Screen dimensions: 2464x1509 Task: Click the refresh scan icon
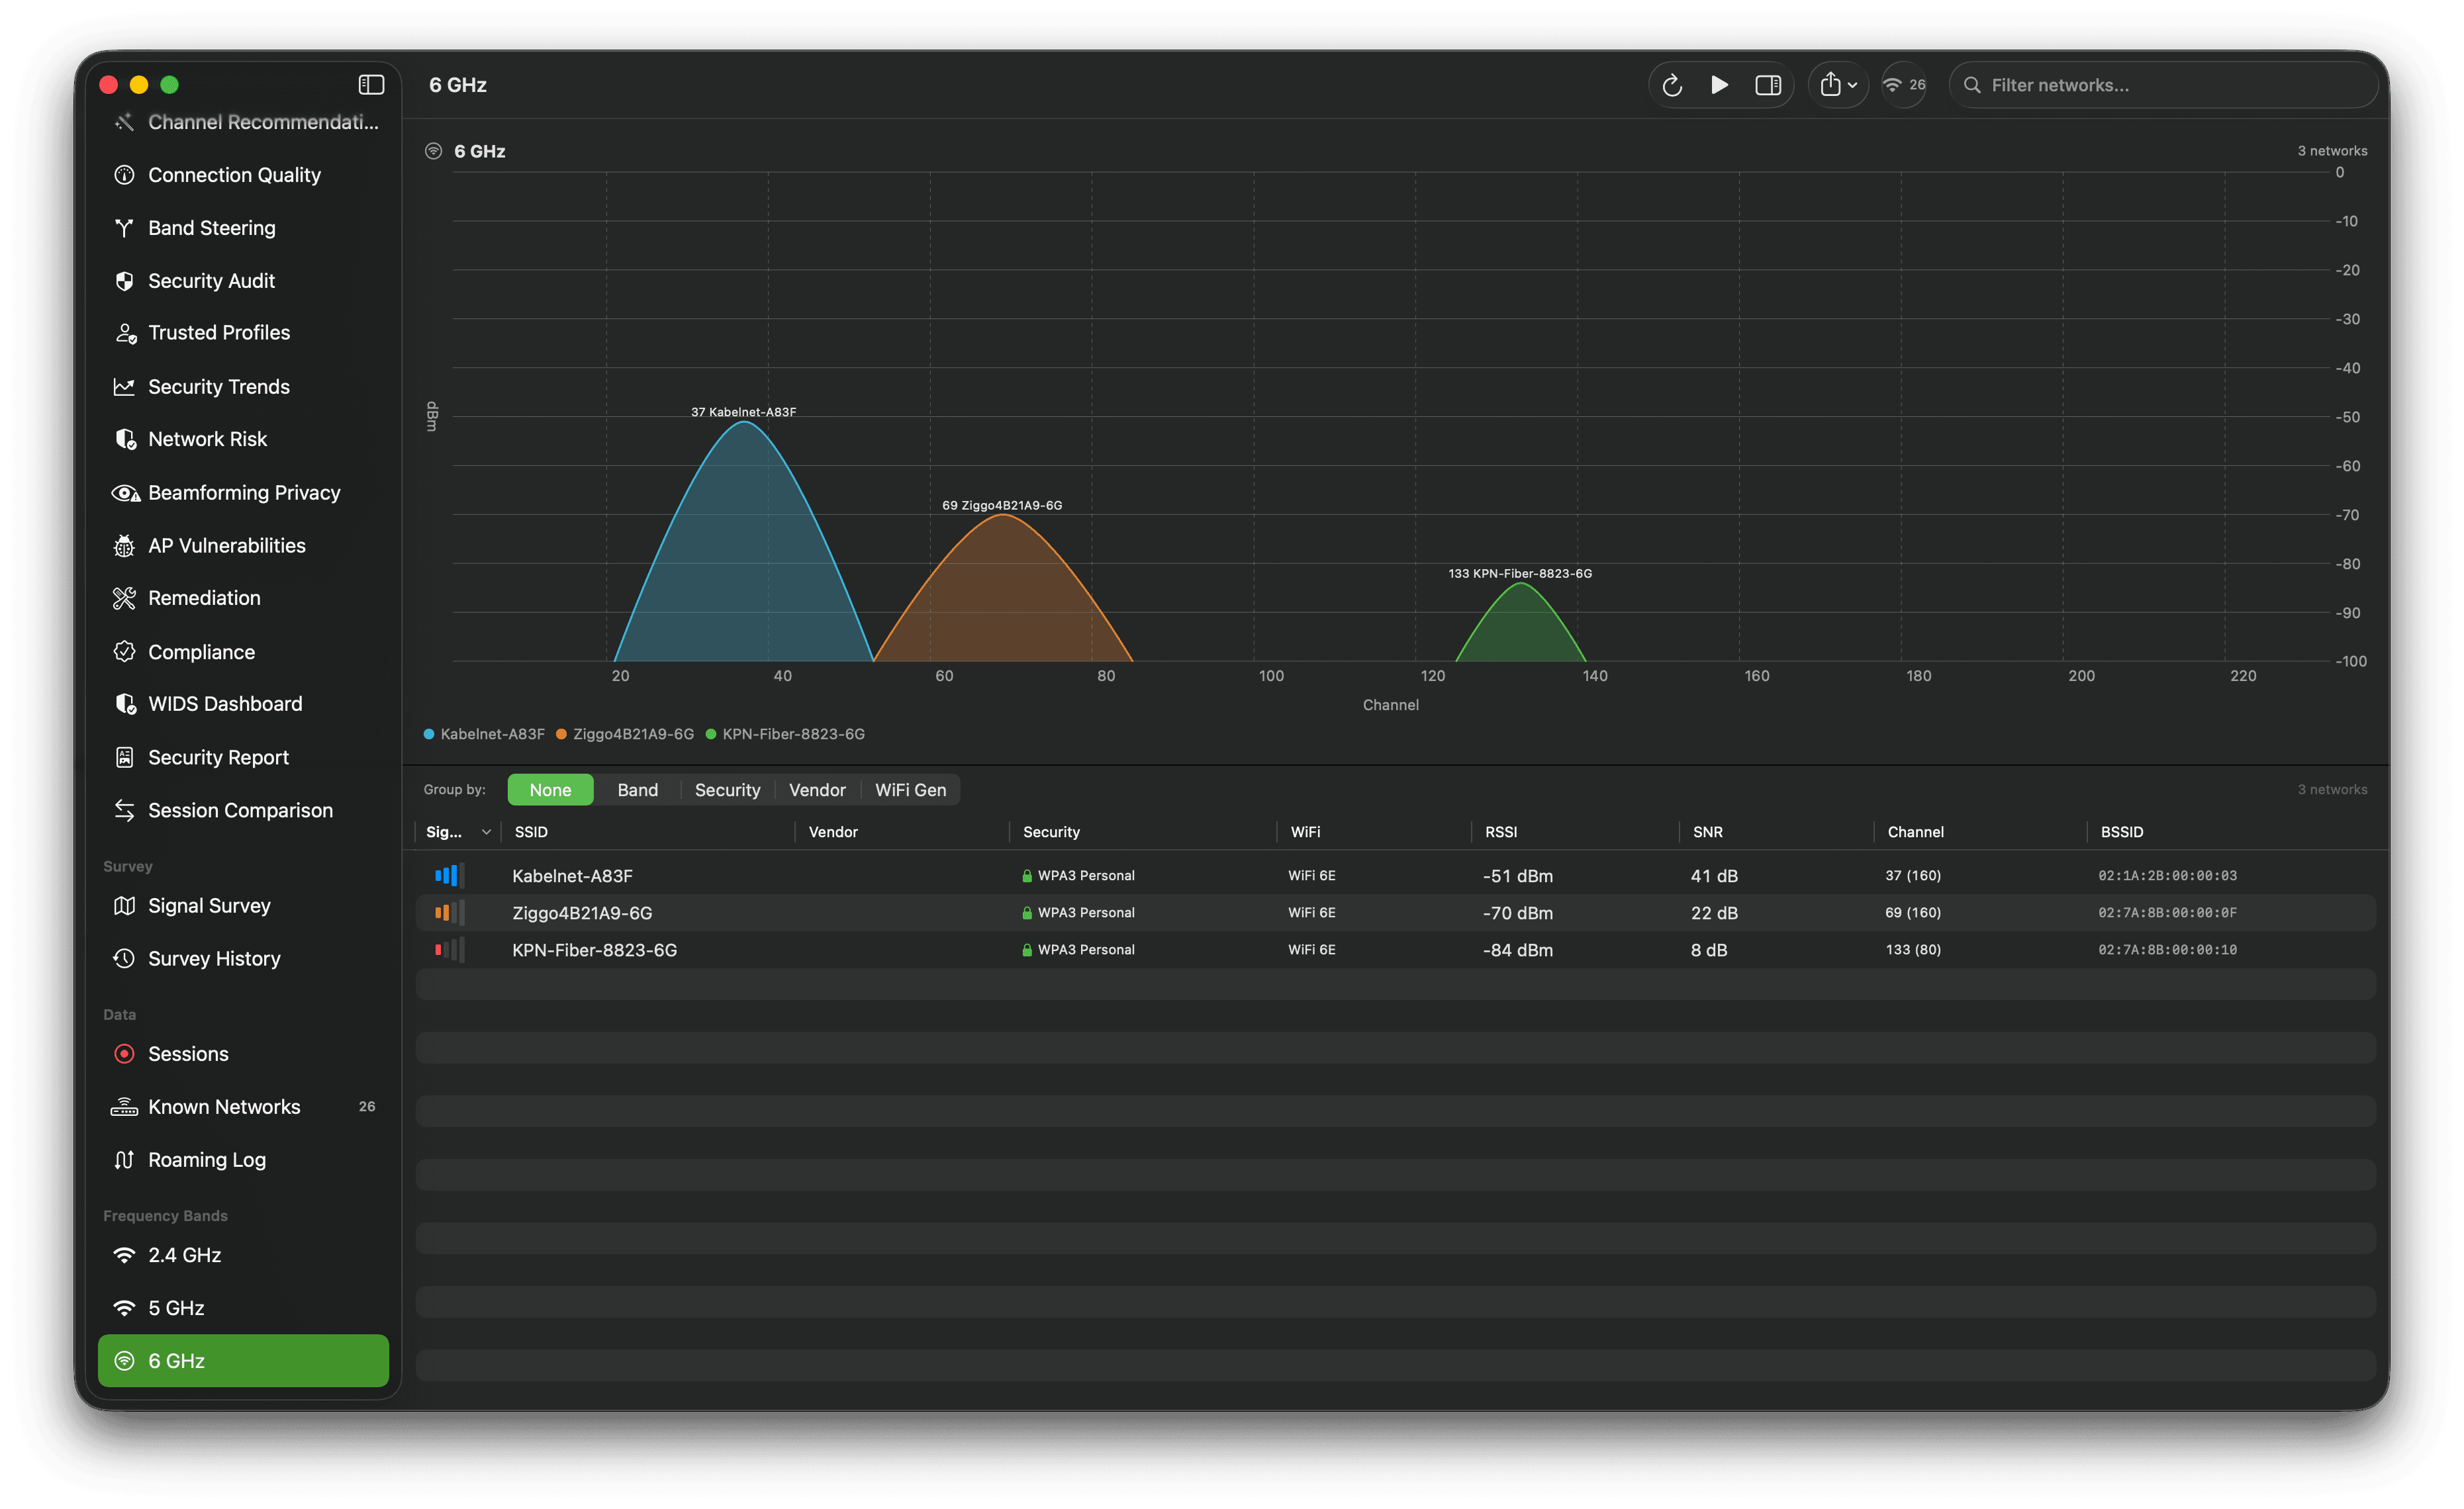point(1672,85)
